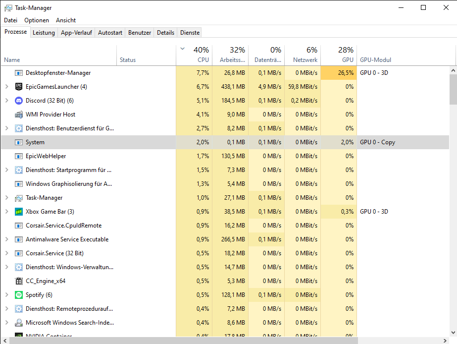457x344 pixels.
Task: Click the gear icon of Diensthost: Remoteprozeduraufruf
Action: (x=19, y=309)
